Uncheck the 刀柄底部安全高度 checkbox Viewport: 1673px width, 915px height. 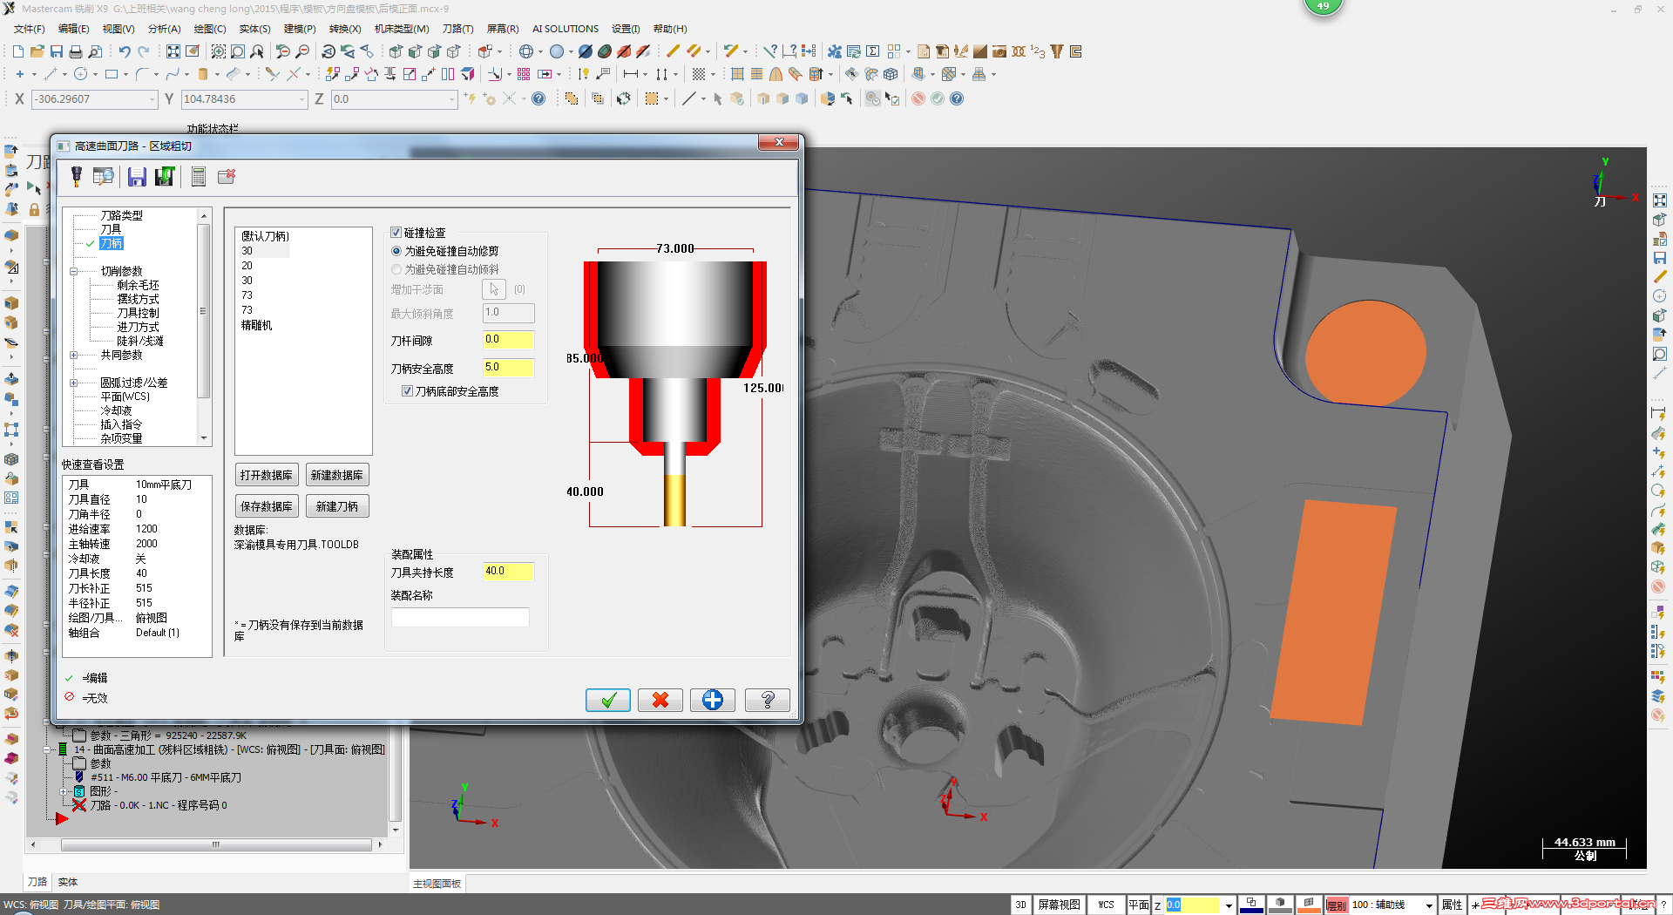[x=407, y=391]
